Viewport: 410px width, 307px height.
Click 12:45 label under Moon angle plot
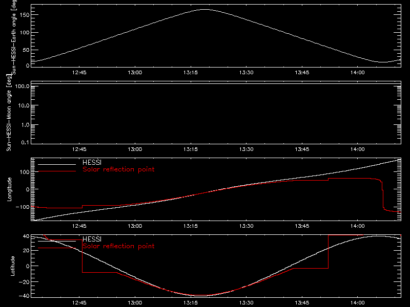[79, 149]
